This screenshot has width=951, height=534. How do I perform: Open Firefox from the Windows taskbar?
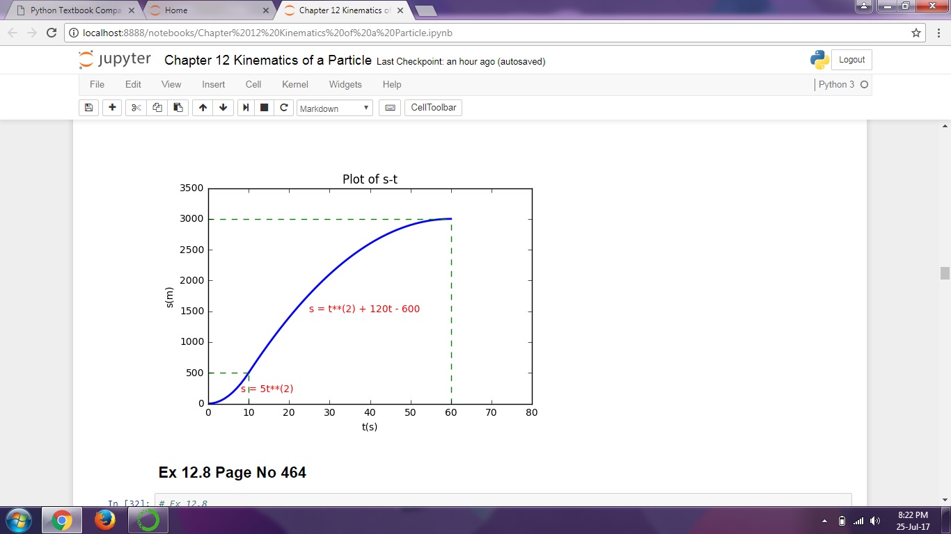(x=105, y=520)
